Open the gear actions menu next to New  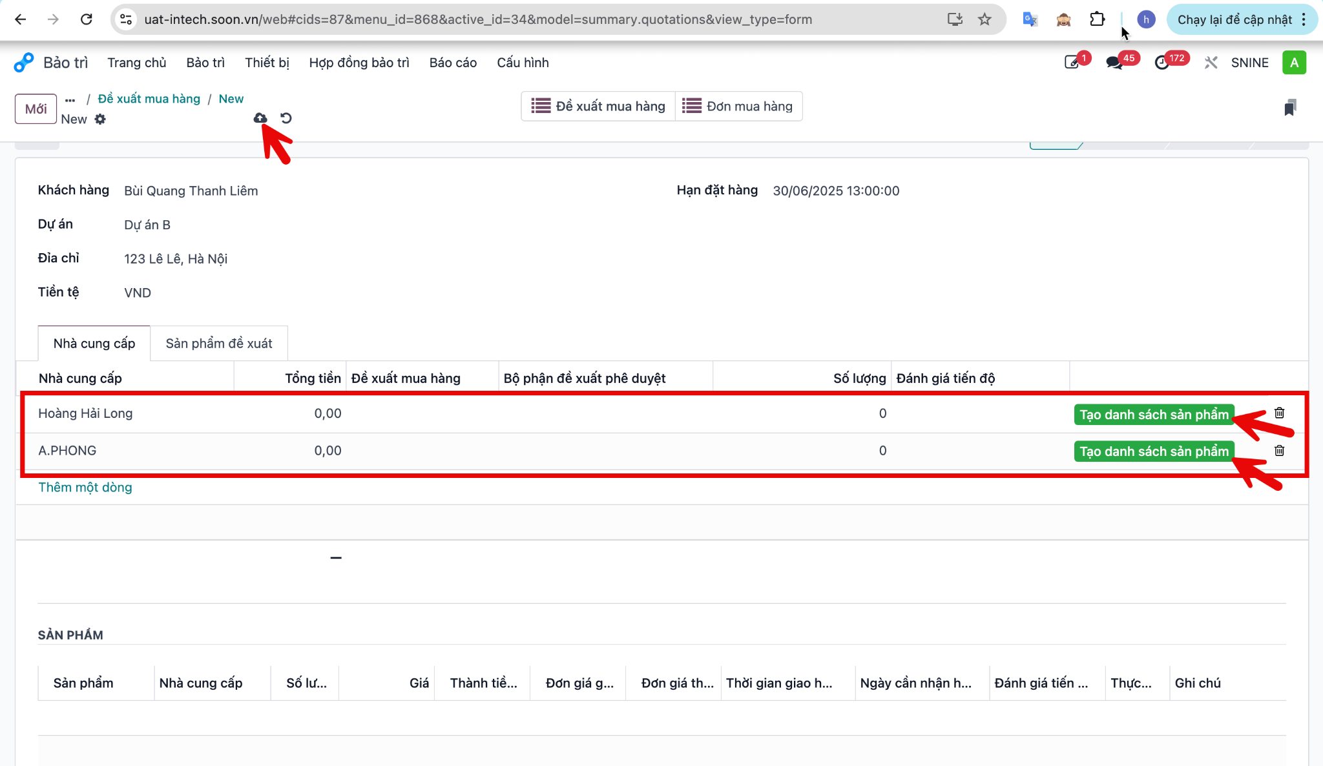tap(100, 119)
